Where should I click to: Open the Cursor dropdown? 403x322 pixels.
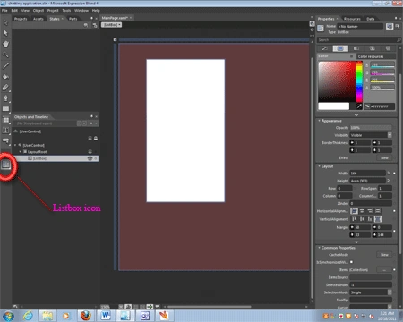click(x=390, y=307)
